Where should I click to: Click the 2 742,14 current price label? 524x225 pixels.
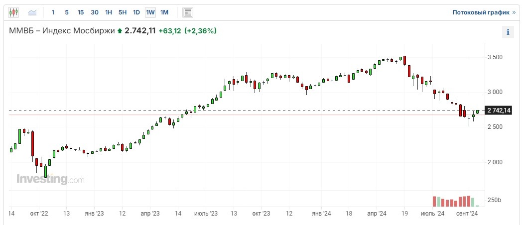(499, 111)
